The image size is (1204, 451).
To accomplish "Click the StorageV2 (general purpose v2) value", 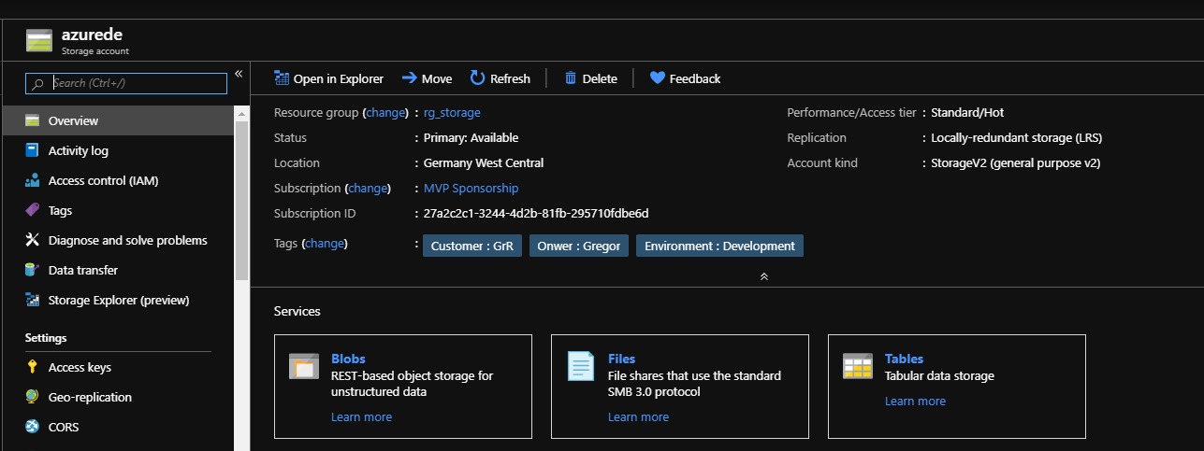I will click(x=1015, y=162).
